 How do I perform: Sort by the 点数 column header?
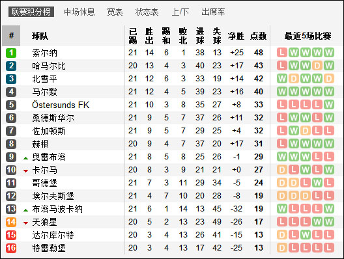click(x=259, y=36)
